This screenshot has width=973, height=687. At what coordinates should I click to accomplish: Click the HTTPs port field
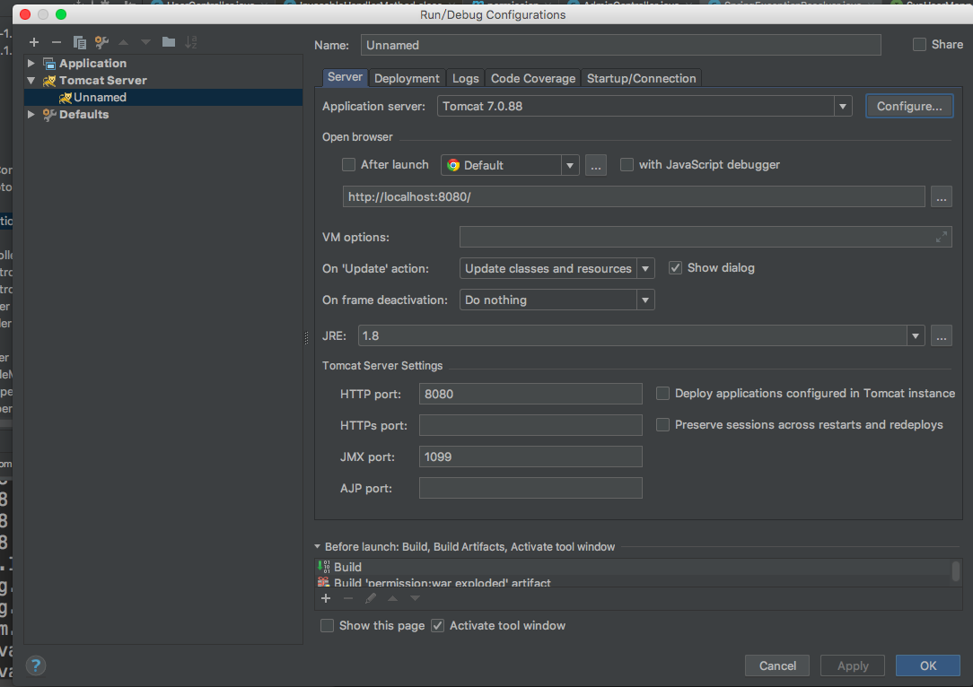pos(530,425)
